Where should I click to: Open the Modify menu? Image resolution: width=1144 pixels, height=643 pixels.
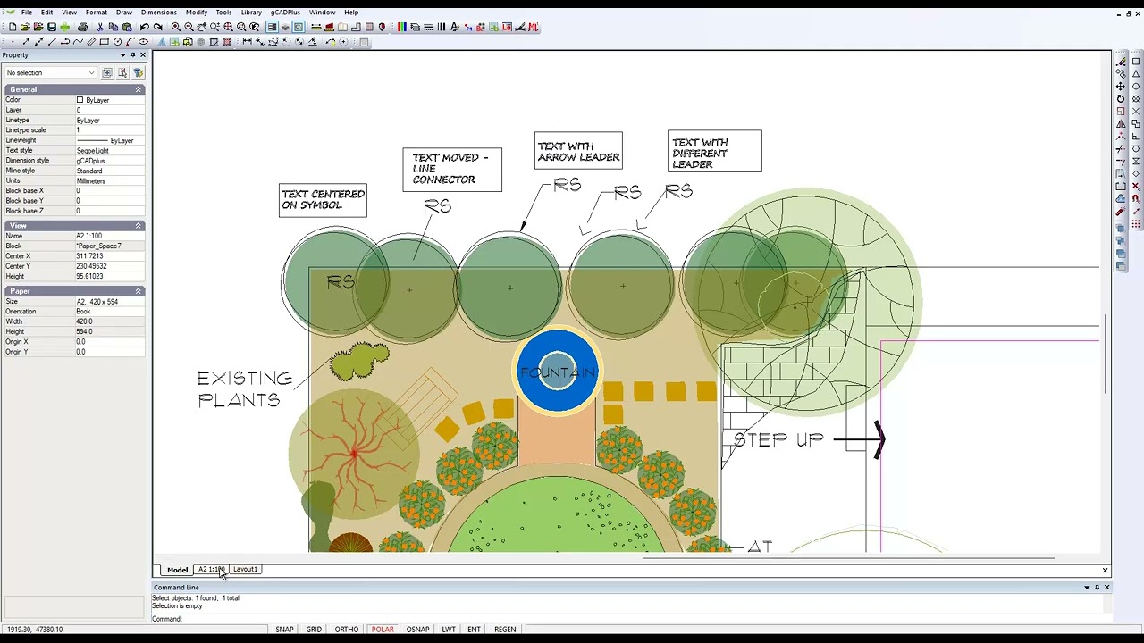(x=197, y=13)
